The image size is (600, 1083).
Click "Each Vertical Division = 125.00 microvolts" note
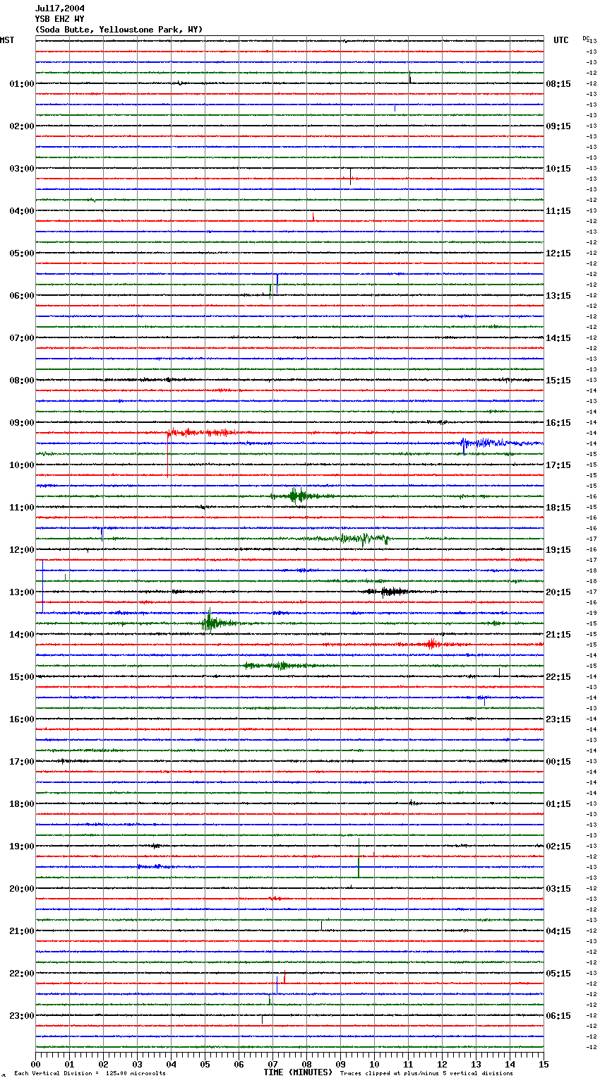coord(90,1074)
